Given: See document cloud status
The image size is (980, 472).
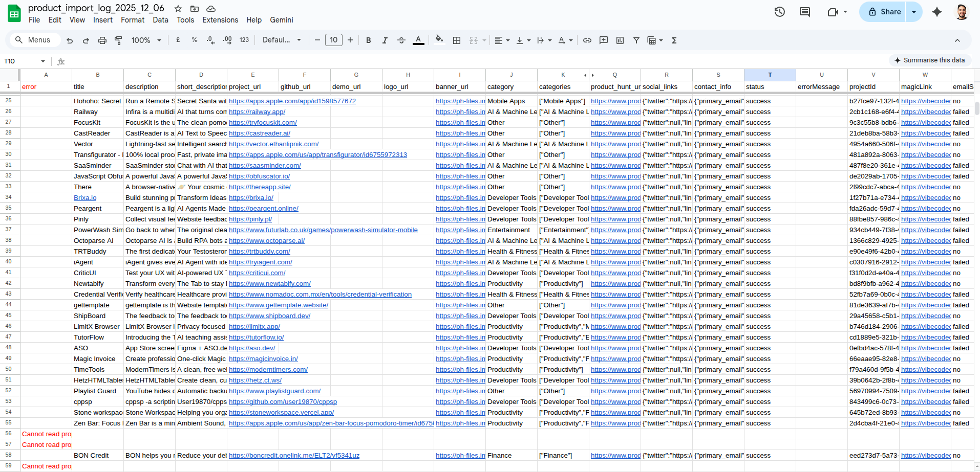Looking at the screenshot, I should (x=211, y=9).
